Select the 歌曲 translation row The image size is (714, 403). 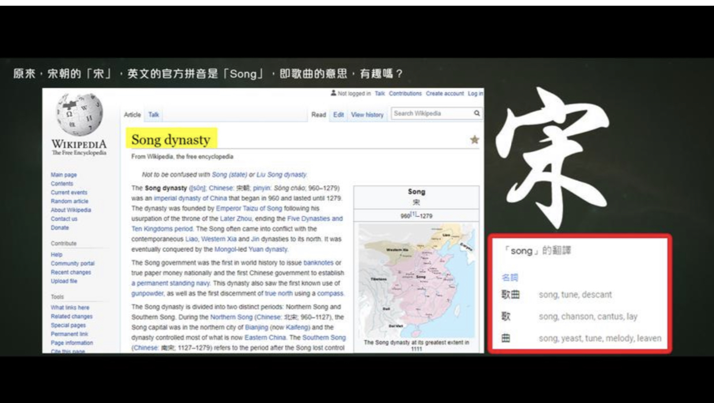click(580, 295)
